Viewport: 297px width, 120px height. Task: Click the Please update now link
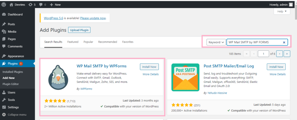pos(93,18)
